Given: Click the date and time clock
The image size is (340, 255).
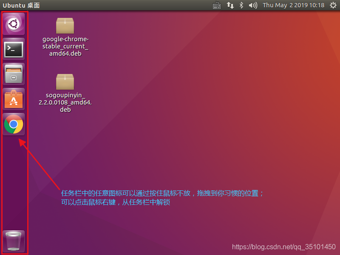Looking at the screenshot, I should pyautogui.click(x=293, y=5).
